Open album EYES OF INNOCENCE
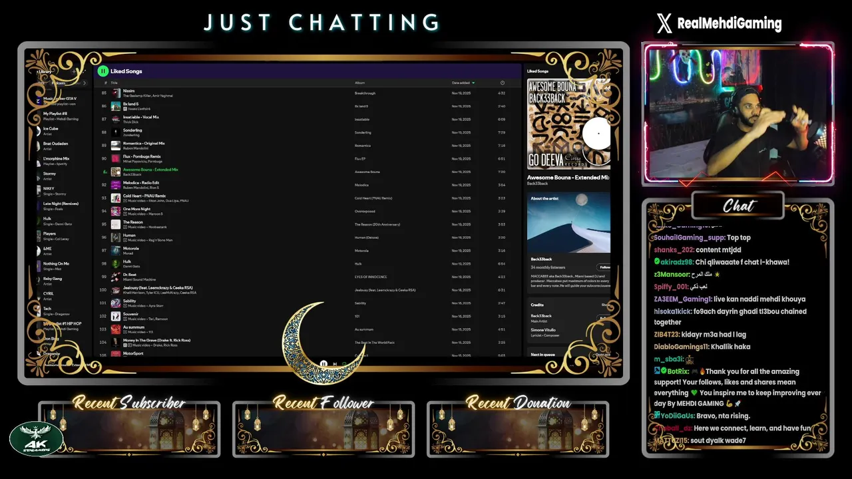 click(x=371, y=277)
